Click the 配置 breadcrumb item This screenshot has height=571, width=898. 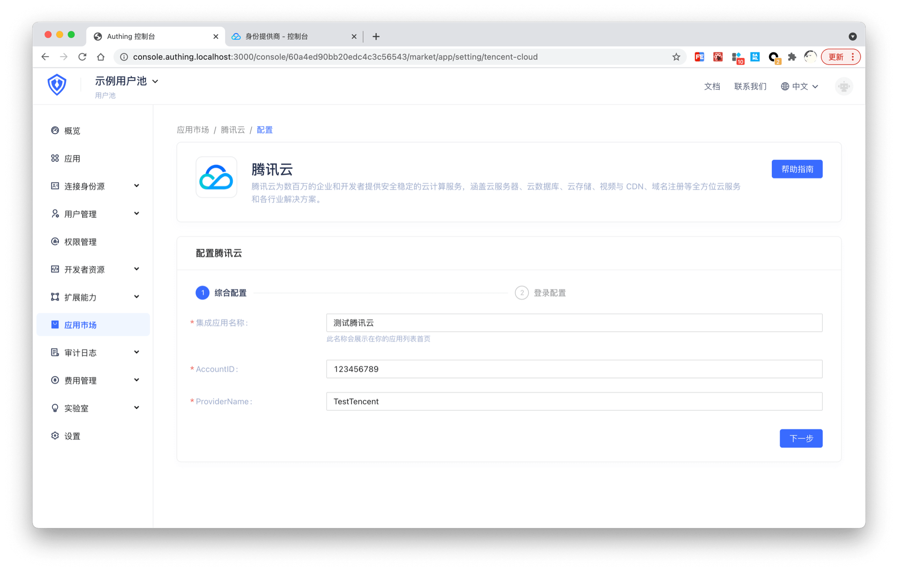click(264, 130)
